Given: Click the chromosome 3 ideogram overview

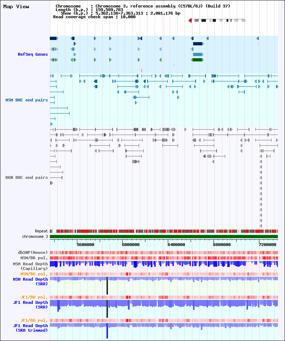Looking at the screenshot, I should (x=217, y=20).
